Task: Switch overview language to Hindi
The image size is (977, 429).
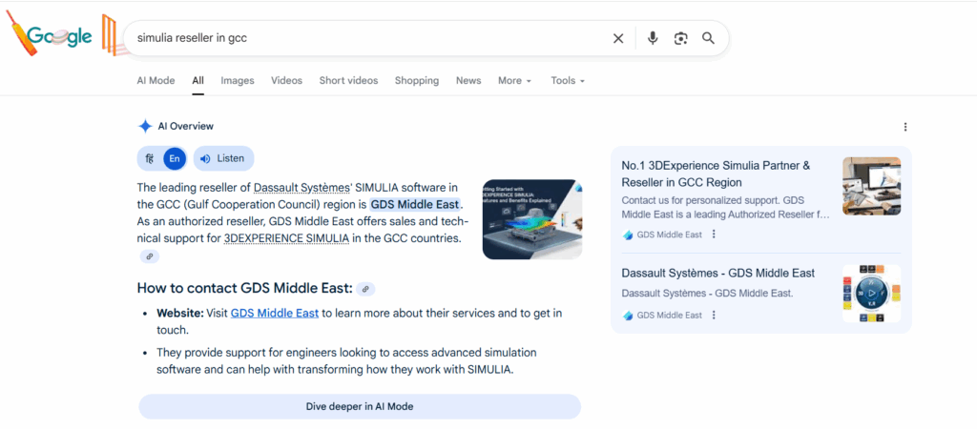Action: [150, 158]
